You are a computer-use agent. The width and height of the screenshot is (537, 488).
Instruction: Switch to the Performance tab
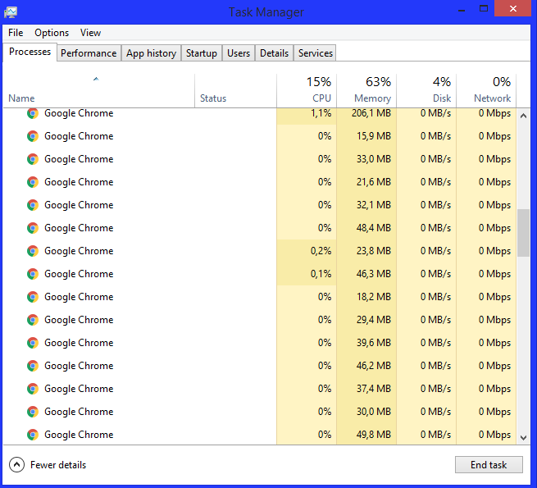[89, 53]
